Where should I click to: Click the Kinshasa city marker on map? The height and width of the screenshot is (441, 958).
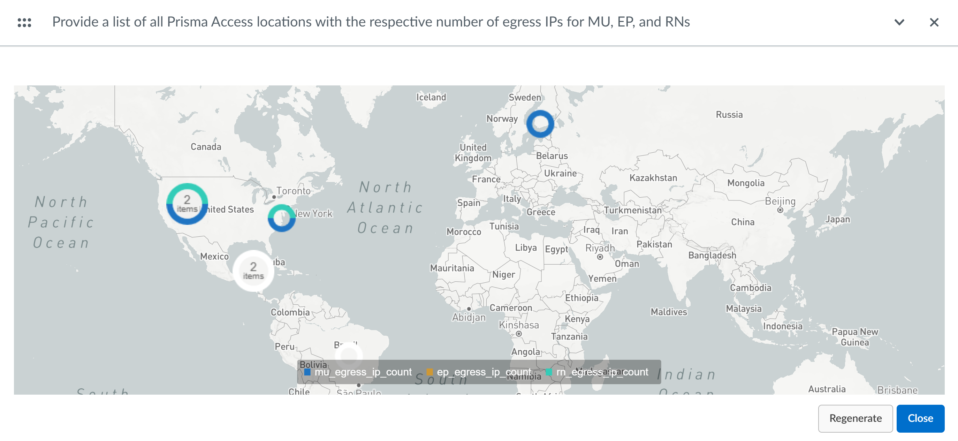click(x=519, y=334)
